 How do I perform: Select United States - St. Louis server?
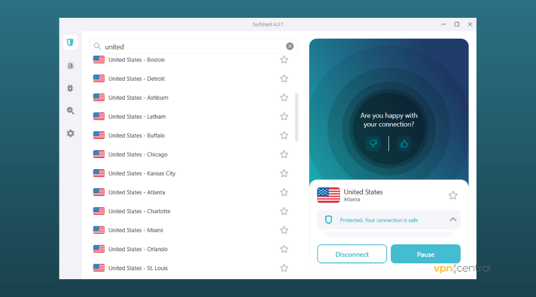(191, 268)
